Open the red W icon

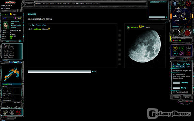(19, 112)
